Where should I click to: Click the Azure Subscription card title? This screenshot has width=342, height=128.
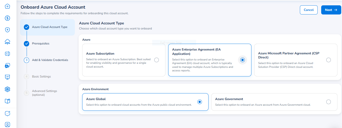click(x=100, y=54)
